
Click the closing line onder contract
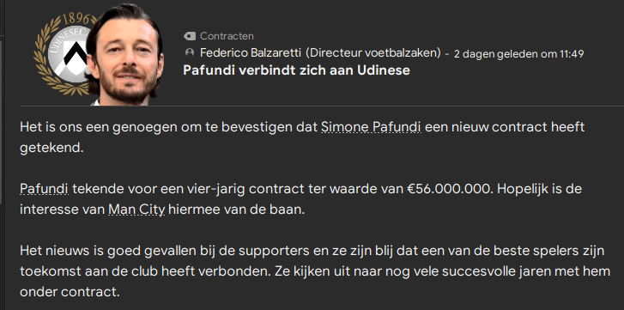coord(70,293)
